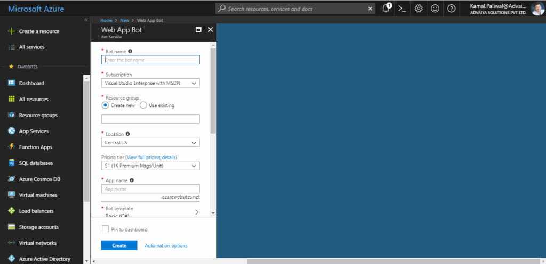The height and width of the screenshot is (264, 546).
Task: Open the Subscription dropdown
Action: click(x=150, y=83)
